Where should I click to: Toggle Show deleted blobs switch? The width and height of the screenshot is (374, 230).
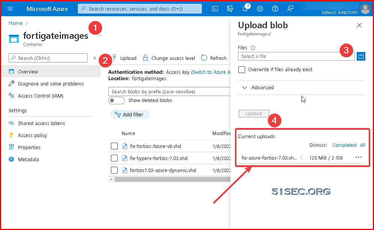117,101
